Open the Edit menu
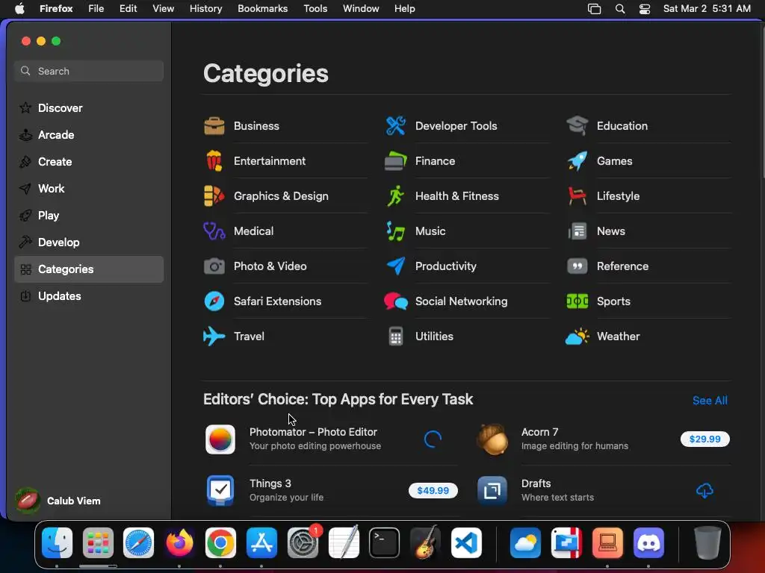 (128, 8)
